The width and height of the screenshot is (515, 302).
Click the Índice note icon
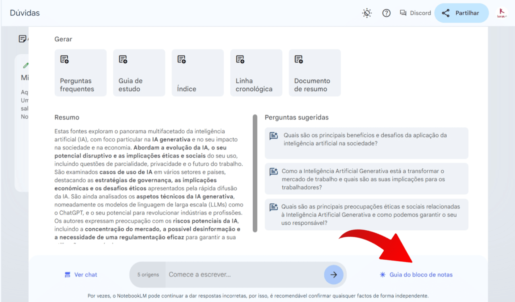181,60
